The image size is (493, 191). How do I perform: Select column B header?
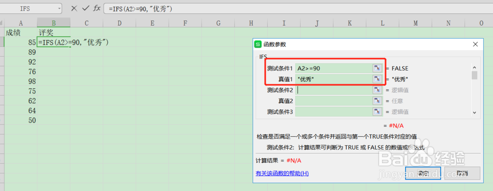54,23
